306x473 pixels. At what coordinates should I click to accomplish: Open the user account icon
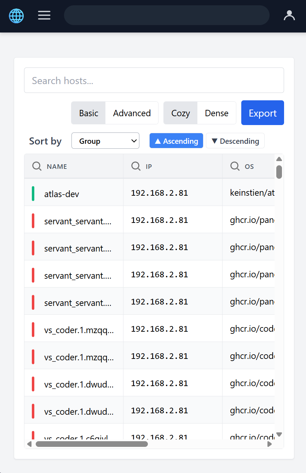point(289,15)
